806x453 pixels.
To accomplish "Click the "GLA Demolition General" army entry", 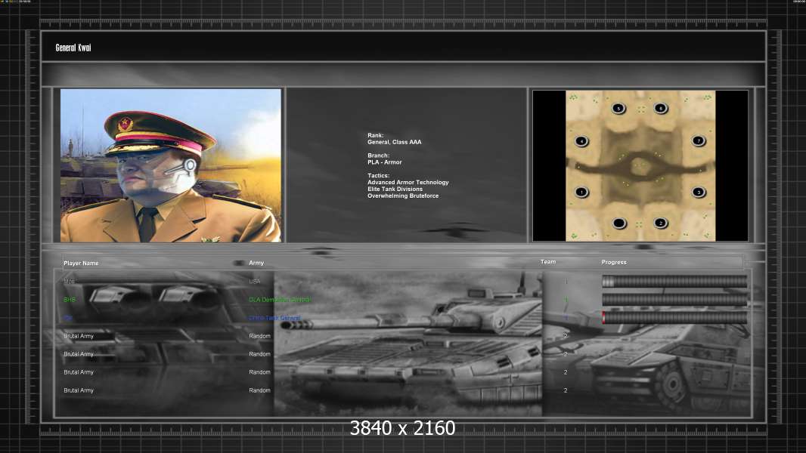I will (280, 300).
